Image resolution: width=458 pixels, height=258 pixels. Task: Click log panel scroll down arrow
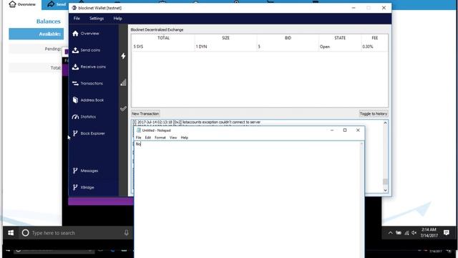coord(385,190)
